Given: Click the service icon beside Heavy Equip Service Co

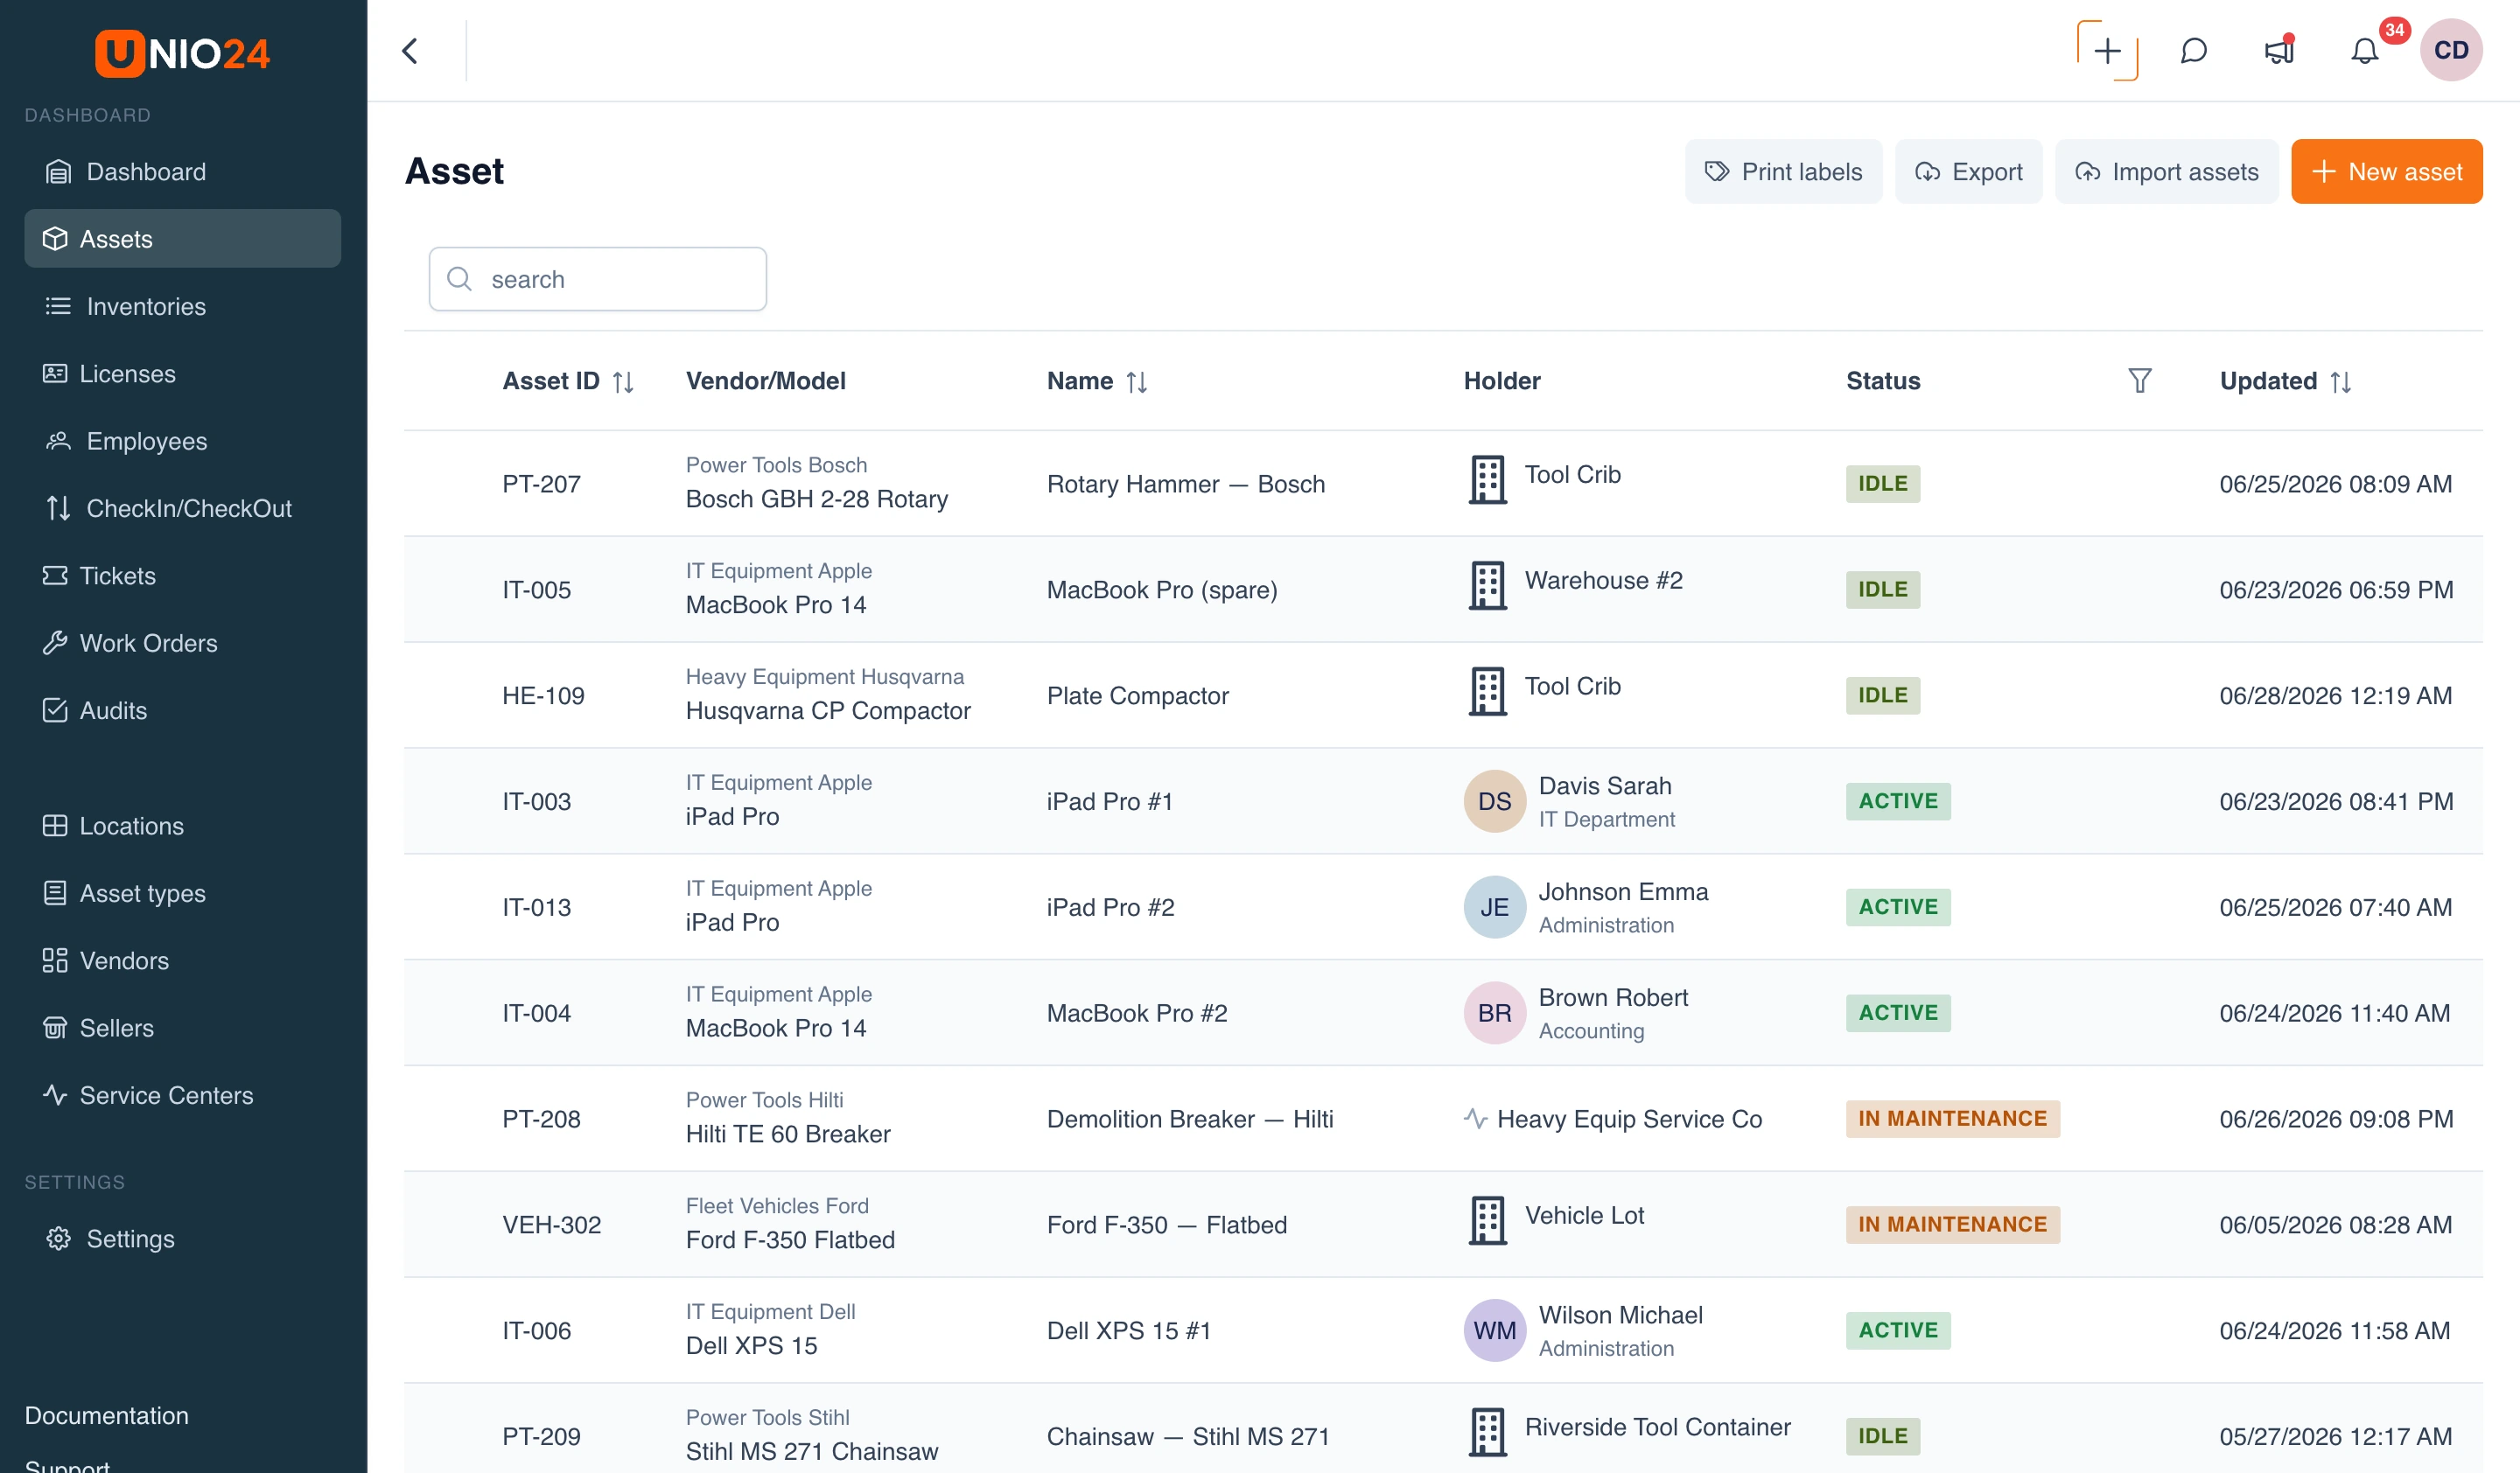Looking at the screenshot, I should [x=1475, y=1120].
